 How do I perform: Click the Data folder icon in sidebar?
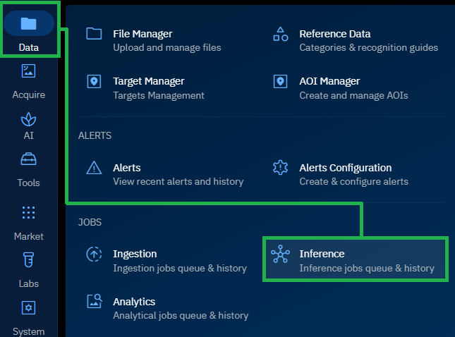click(29, 23)
